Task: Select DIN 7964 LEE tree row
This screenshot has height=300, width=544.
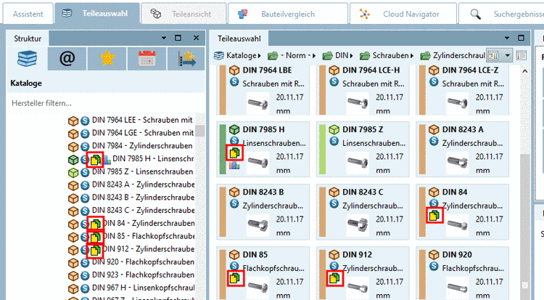Action: click(131, 121)
